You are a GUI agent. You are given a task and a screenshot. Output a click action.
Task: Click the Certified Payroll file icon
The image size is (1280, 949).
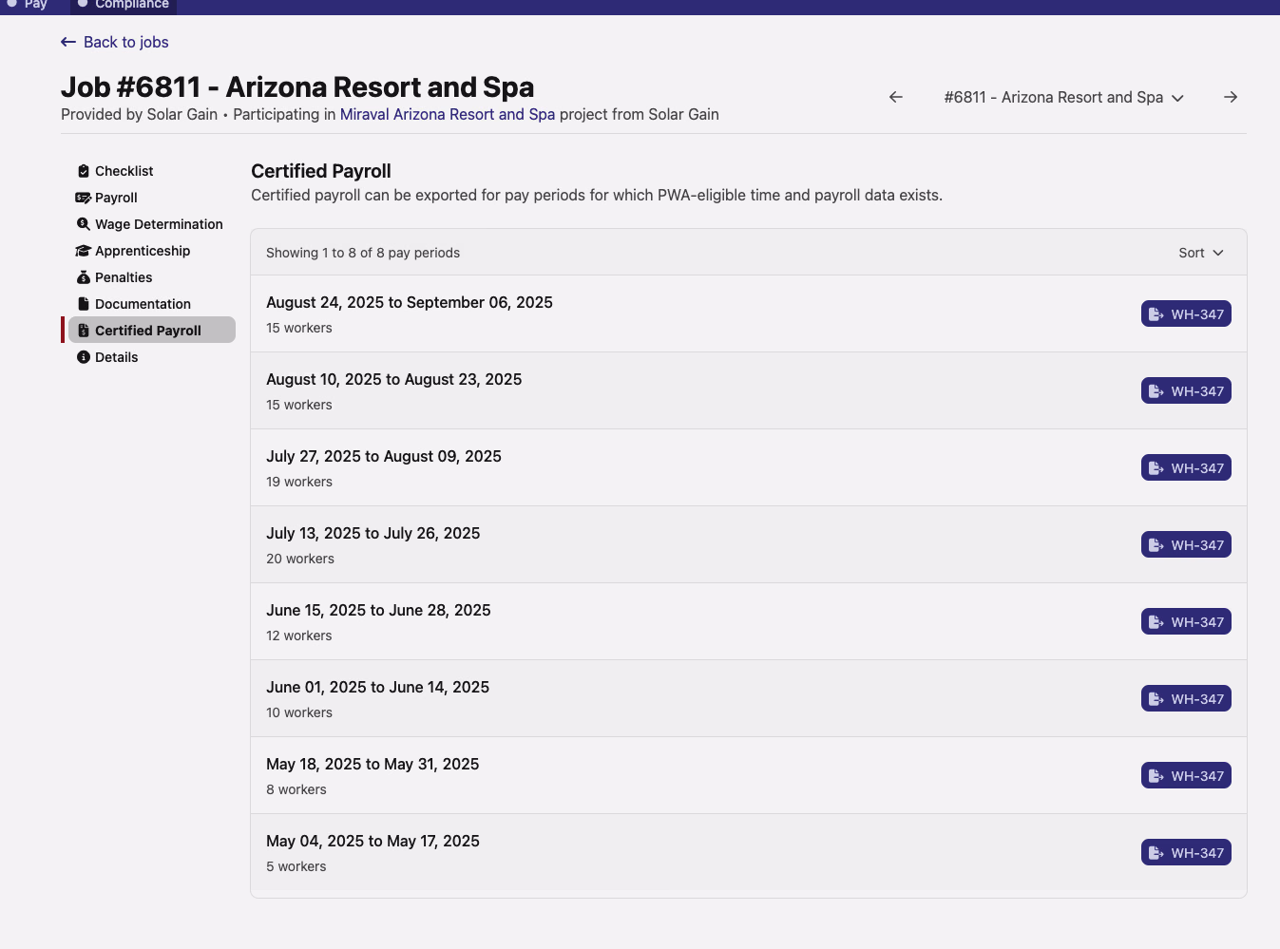coord(84,331)
